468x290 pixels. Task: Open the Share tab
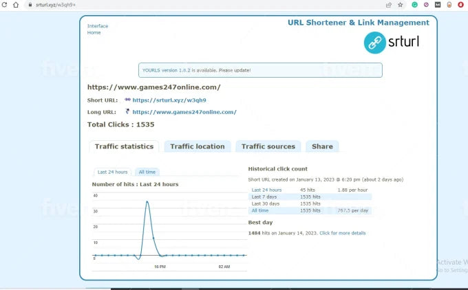point(322,146)
